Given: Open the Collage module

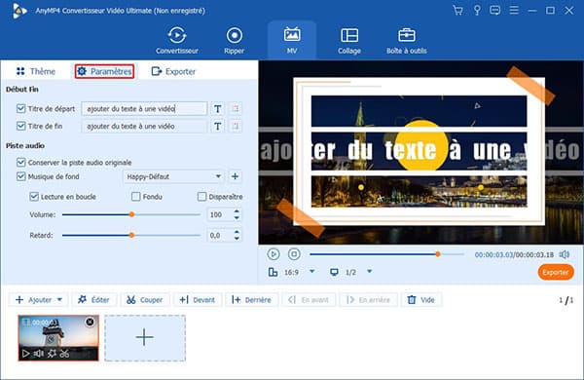Looking at the screenshot, I should [349, 40].
